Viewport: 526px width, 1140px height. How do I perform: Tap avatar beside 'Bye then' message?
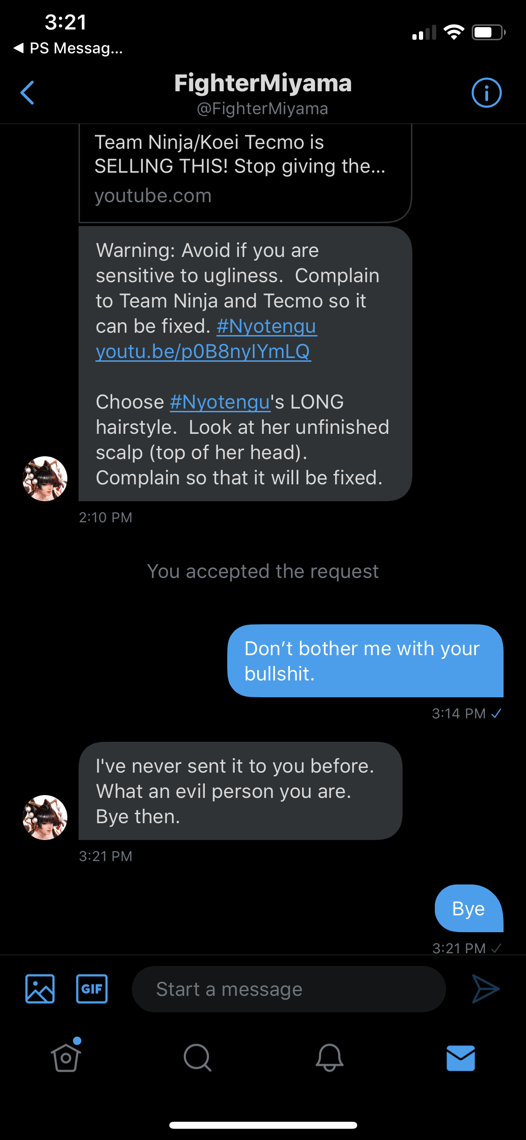click(x=45, y=817)
